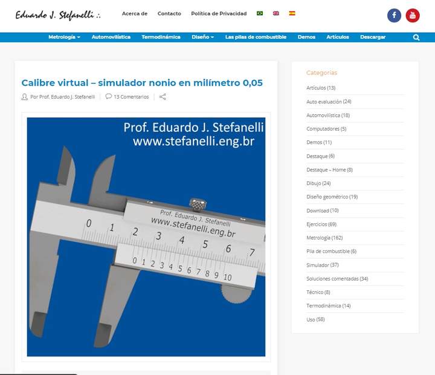
Task: Open the Simulador category link
Action: [x=318, y=265]
